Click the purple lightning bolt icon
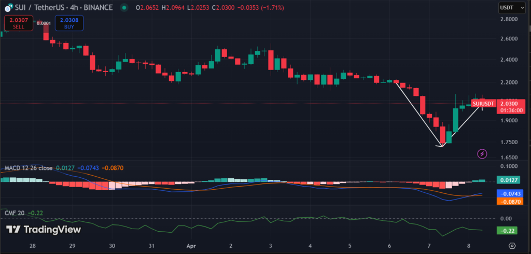Viewport: 531px width, 254px height. coord(482,153)
